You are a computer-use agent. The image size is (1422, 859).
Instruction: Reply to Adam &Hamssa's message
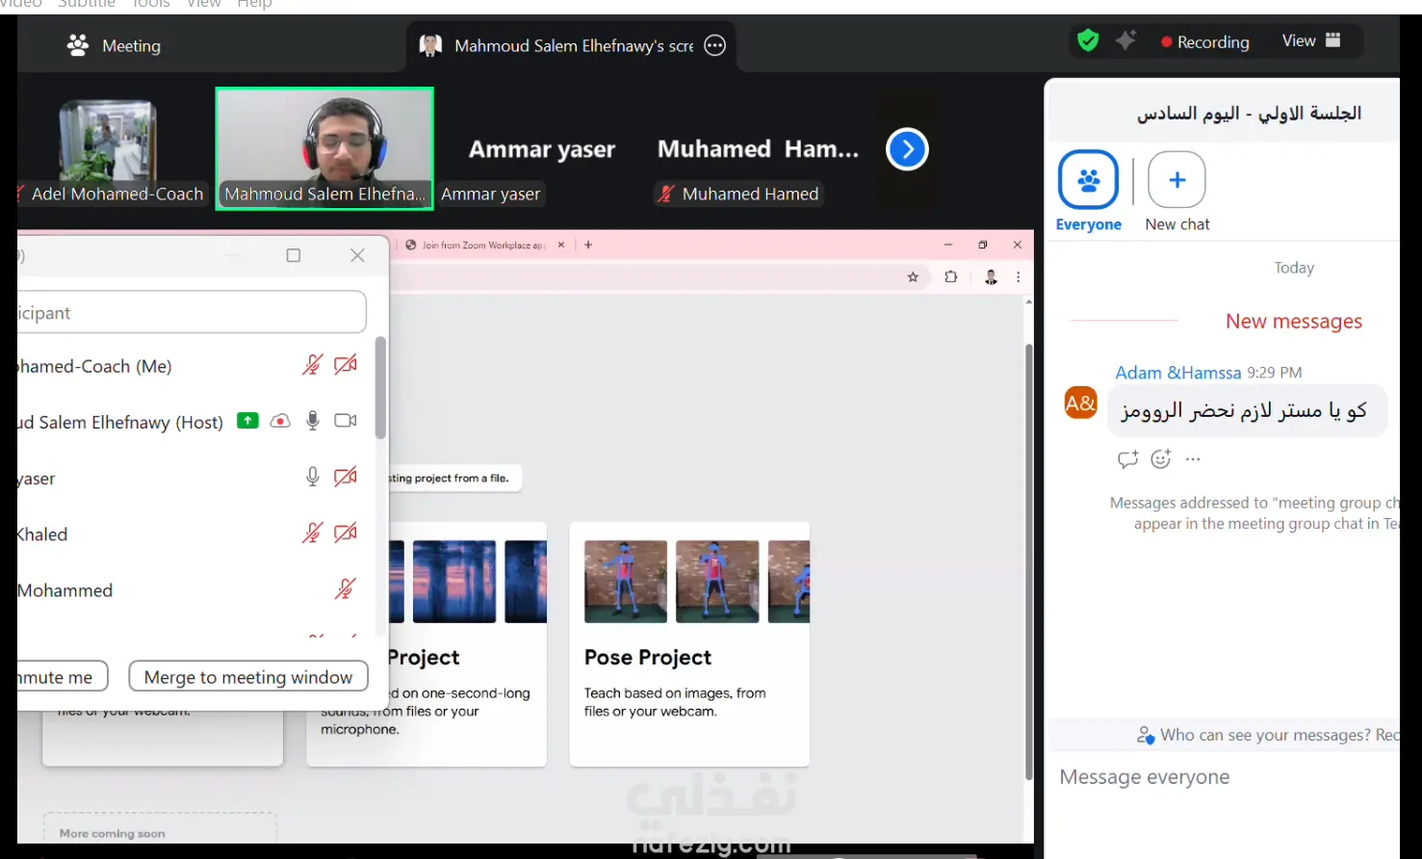[x=1128, y=459]
